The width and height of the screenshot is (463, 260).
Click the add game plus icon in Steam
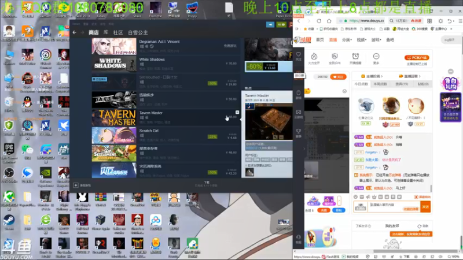76,185
